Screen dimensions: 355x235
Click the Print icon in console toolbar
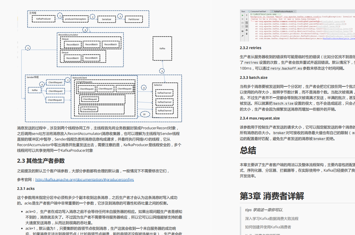tap(247, 30)
